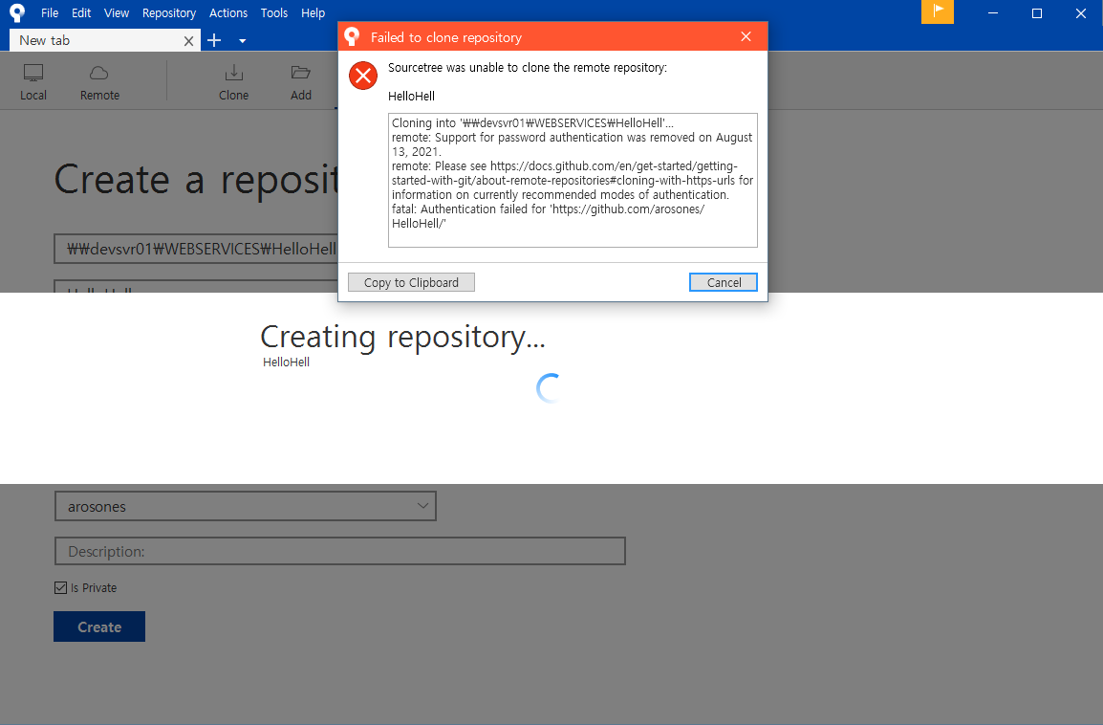Image resolution: width=1103 pixels, height=725 pixels.
Task: Click the red error icon in dialog
Action: click(363, 76)
